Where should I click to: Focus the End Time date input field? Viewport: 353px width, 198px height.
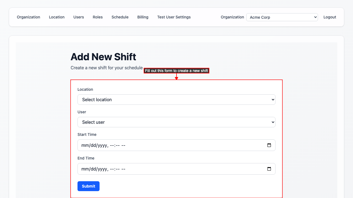(x=165, y=169)
